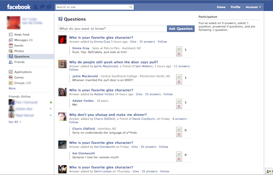Click the Events calendar icon

tap(11, 45)
